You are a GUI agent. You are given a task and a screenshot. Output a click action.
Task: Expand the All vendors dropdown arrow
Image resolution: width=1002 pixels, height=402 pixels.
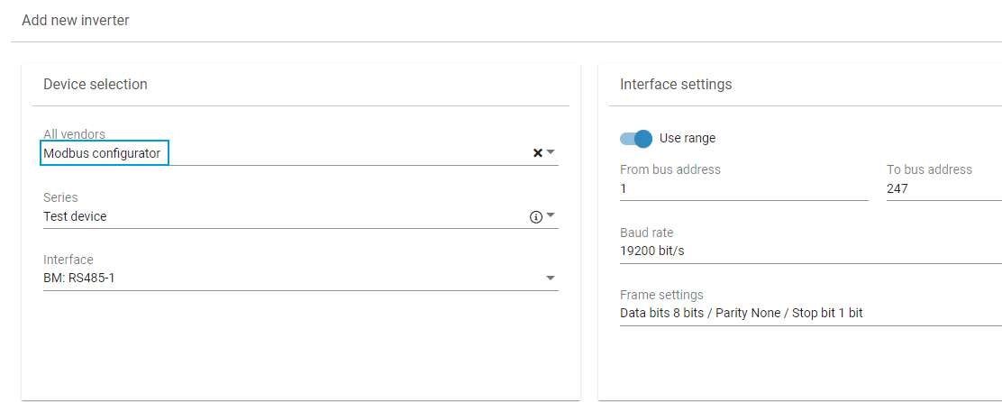click(551, 152)
